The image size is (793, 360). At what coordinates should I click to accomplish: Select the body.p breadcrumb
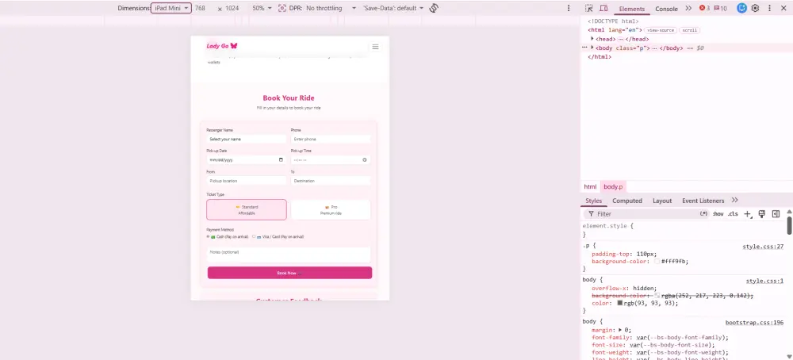pyautogui.click(x=613, y=186)
